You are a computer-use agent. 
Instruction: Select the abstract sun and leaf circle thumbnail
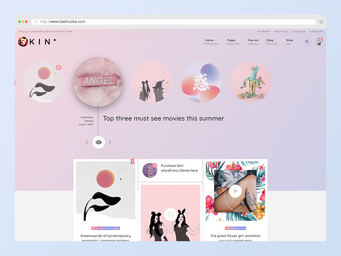[x=44, y=82]
